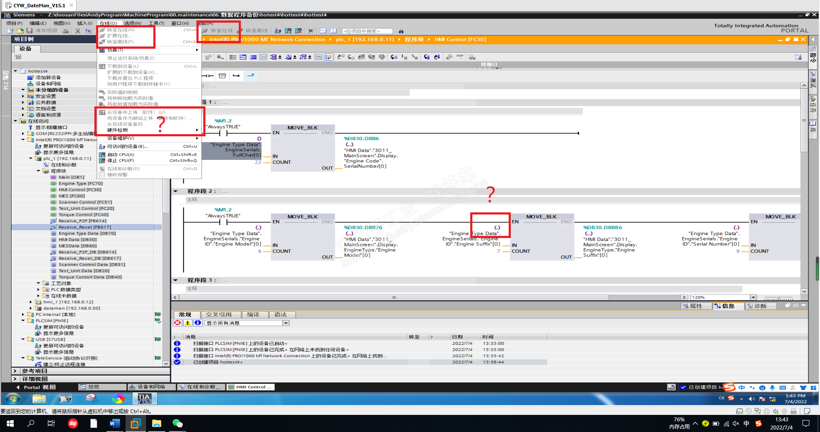Select Engine Type Data [DB70] block
Viewport: 820px width, 432px height.
pyautogui.click(x=87, y=233)
